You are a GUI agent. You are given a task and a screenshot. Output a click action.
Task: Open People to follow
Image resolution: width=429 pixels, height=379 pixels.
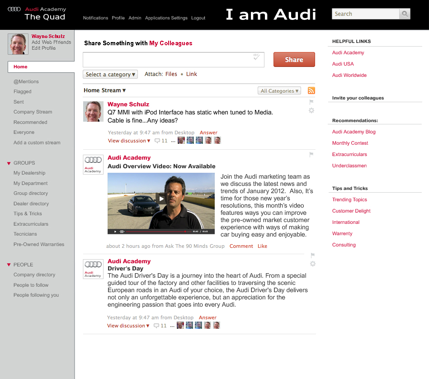coord(31,285)
